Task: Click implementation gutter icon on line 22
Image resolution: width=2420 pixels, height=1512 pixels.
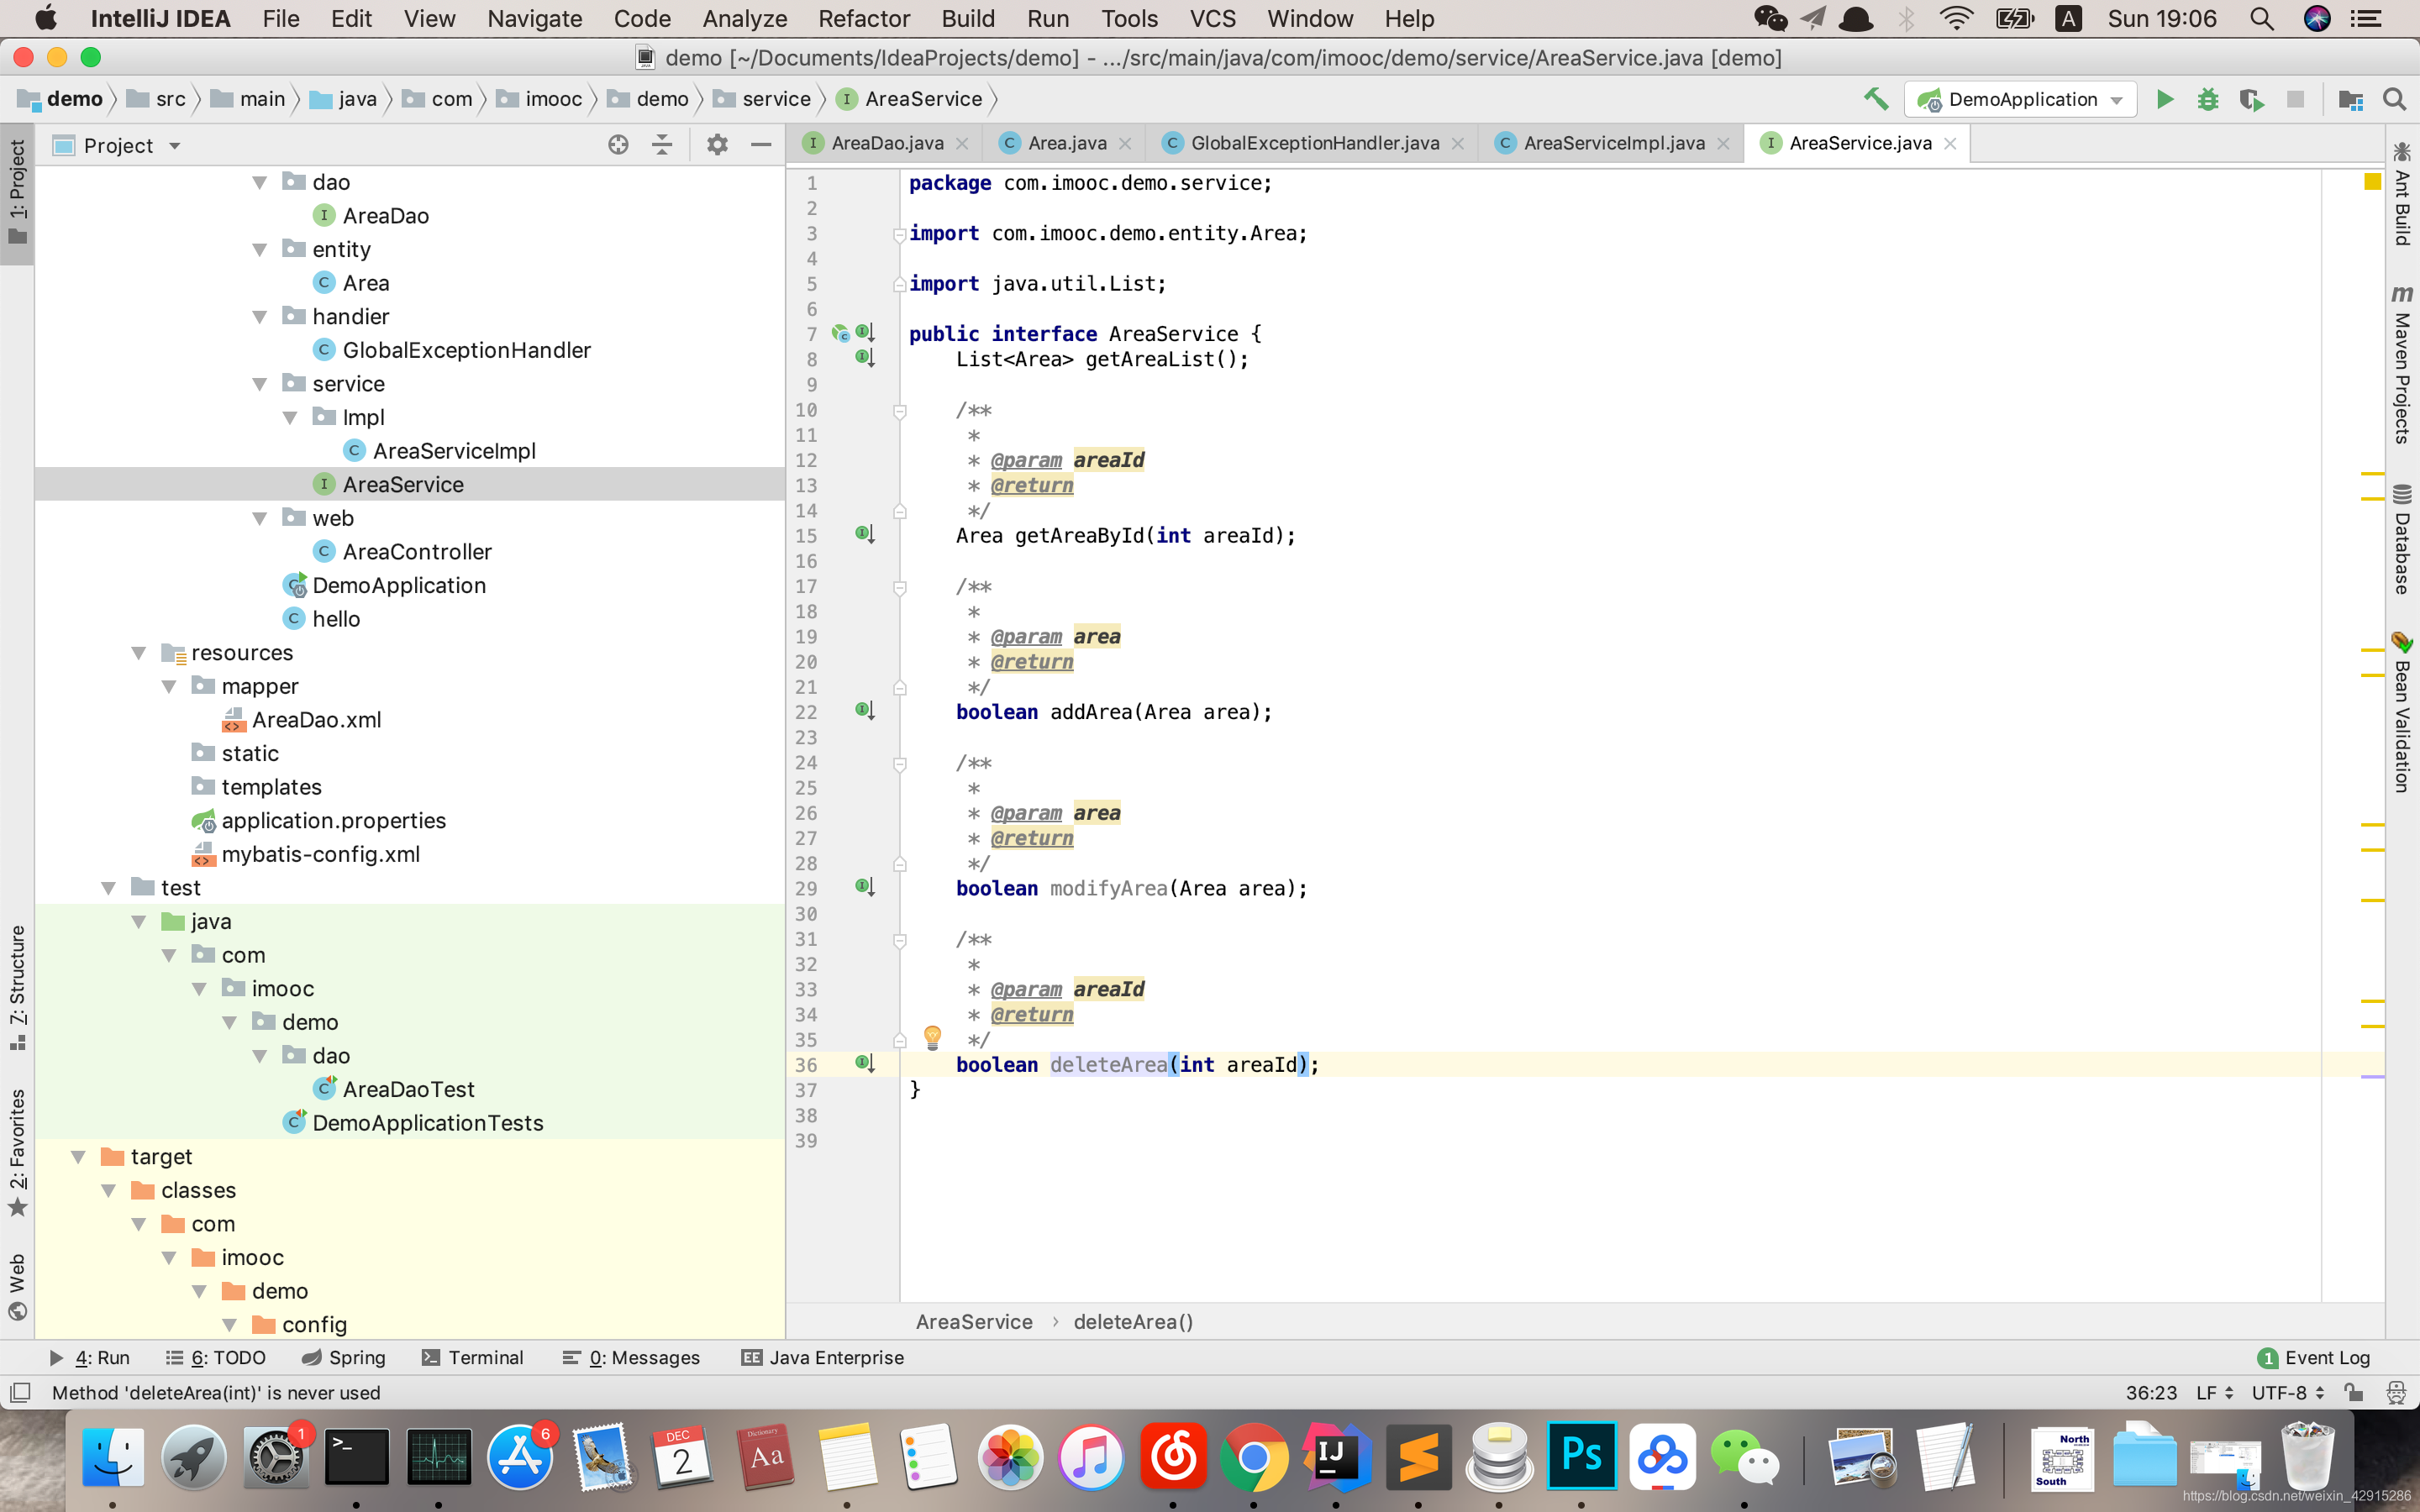Action: [x=865, y=710]
